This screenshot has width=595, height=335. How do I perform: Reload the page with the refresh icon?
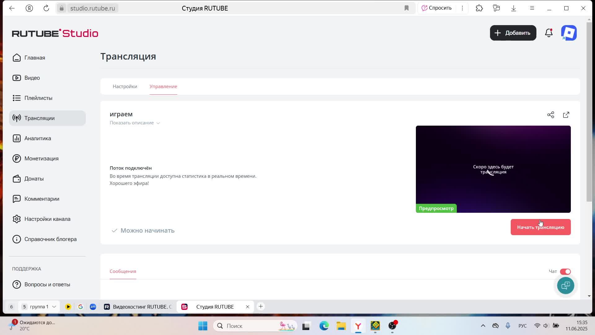point(46,8)
